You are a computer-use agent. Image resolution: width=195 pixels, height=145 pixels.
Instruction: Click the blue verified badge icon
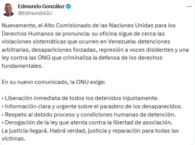point(68,6)
